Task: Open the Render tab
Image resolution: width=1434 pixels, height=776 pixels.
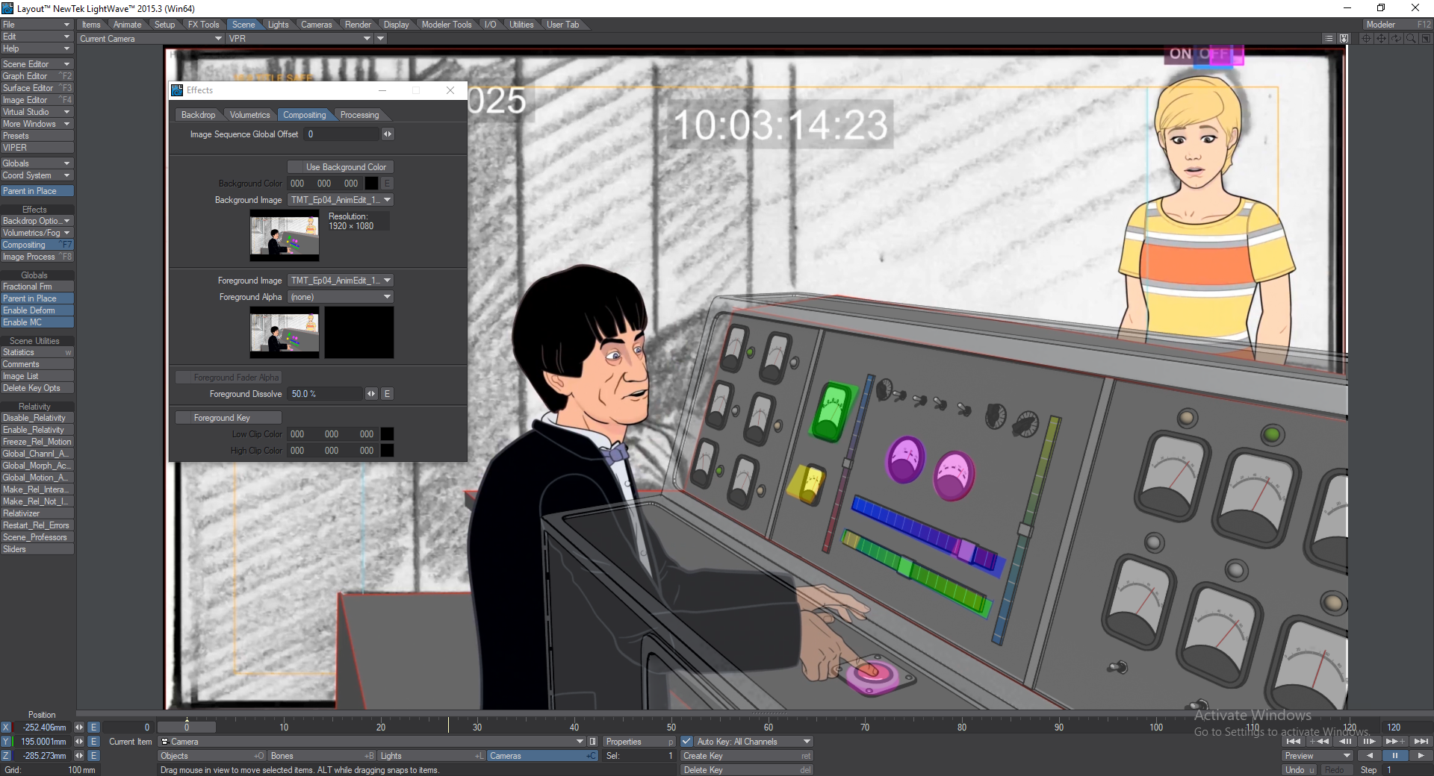Action: click(x=358, y=25)
